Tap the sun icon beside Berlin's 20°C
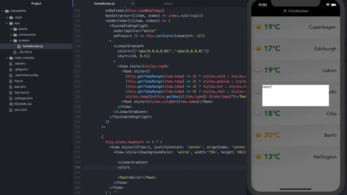Screen dimensions: 347x195 pyautogui.click(x=258, y=135)
